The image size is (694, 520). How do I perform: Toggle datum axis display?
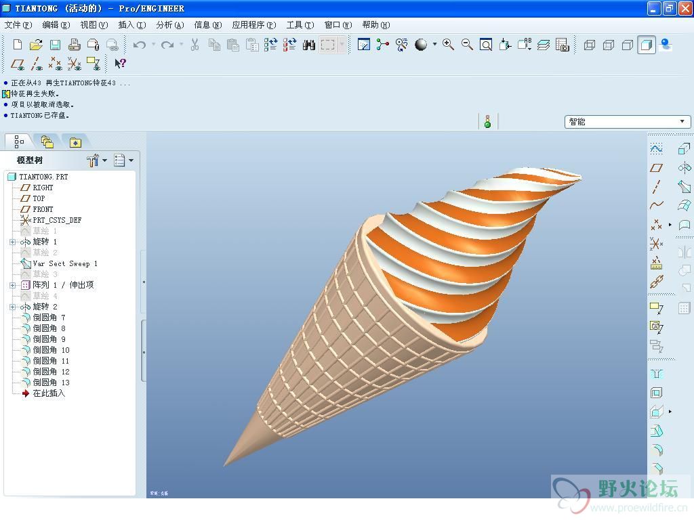[37, 64]
